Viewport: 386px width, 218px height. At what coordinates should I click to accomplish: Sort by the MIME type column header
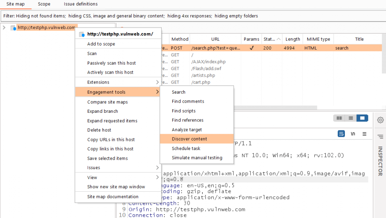[x=318, y=39]
